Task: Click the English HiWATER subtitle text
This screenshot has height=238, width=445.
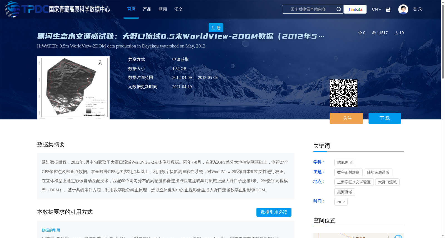Action: pos(121,46)
